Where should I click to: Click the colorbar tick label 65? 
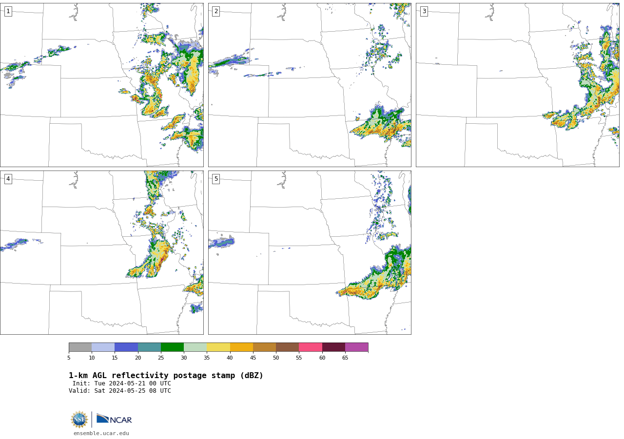click(345, 358)
